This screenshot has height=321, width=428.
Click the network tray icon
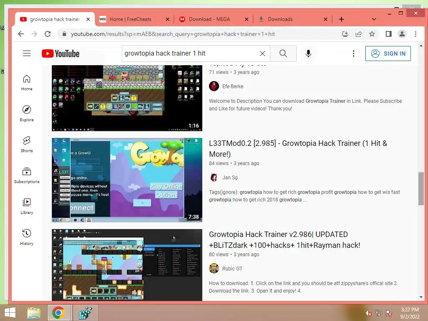point(379,313)
